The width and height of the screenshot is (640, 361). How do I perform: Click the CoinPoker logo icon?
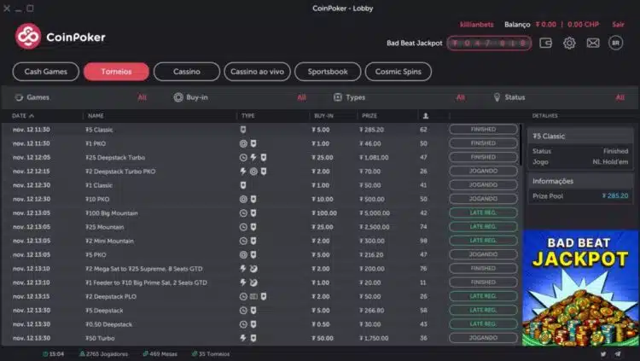[x=28, y=37]
